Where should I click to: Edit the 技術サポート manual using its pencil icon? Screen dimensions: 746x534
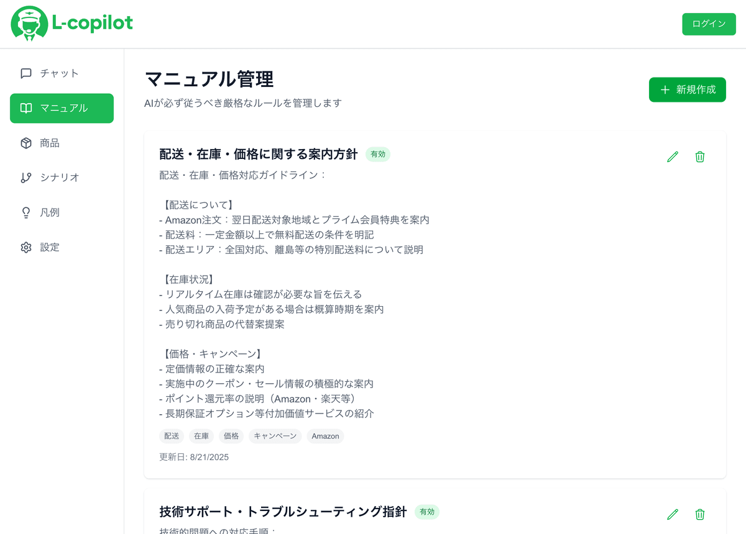tap(672, 514)
